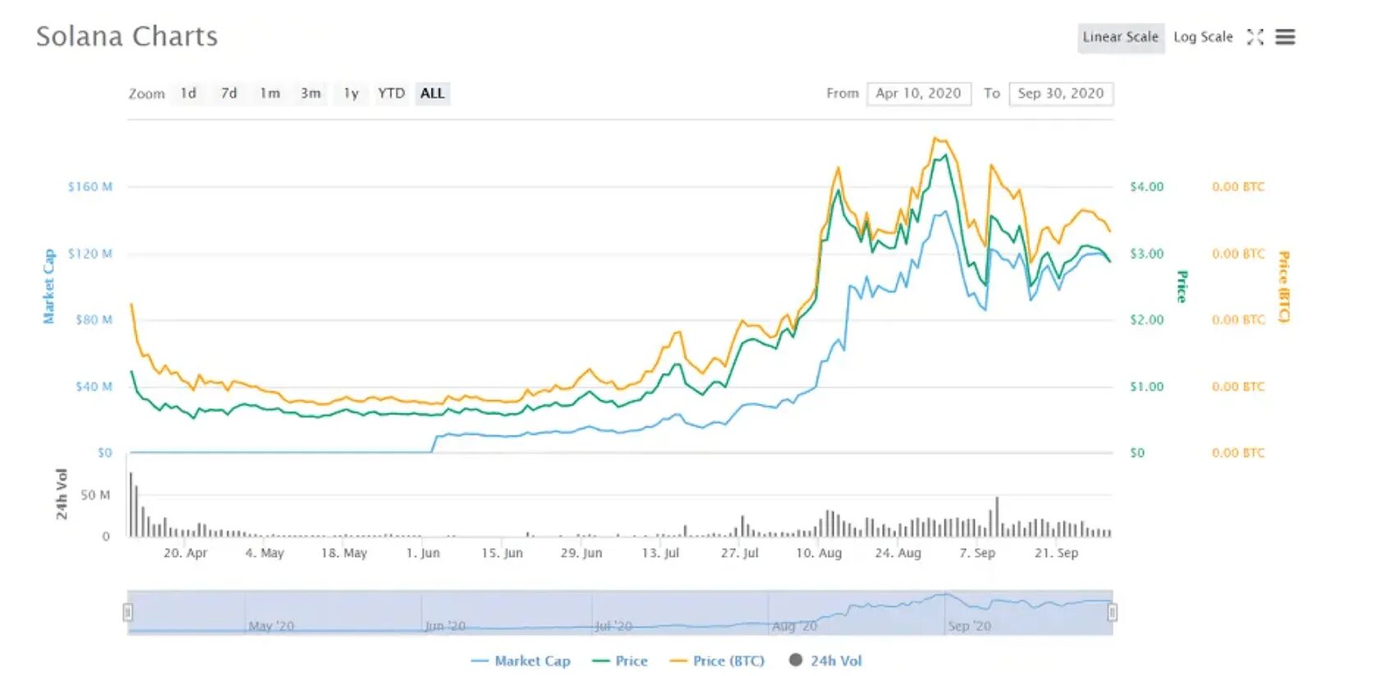Click the 7. Sep x-axis label
This screenshot has height=676, width=1390.
[977, 553]
